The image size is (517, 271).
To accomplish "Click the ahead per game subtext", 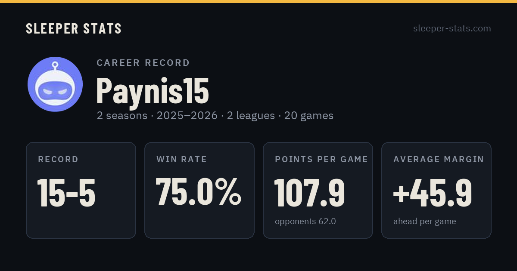I will click(425, 222).
